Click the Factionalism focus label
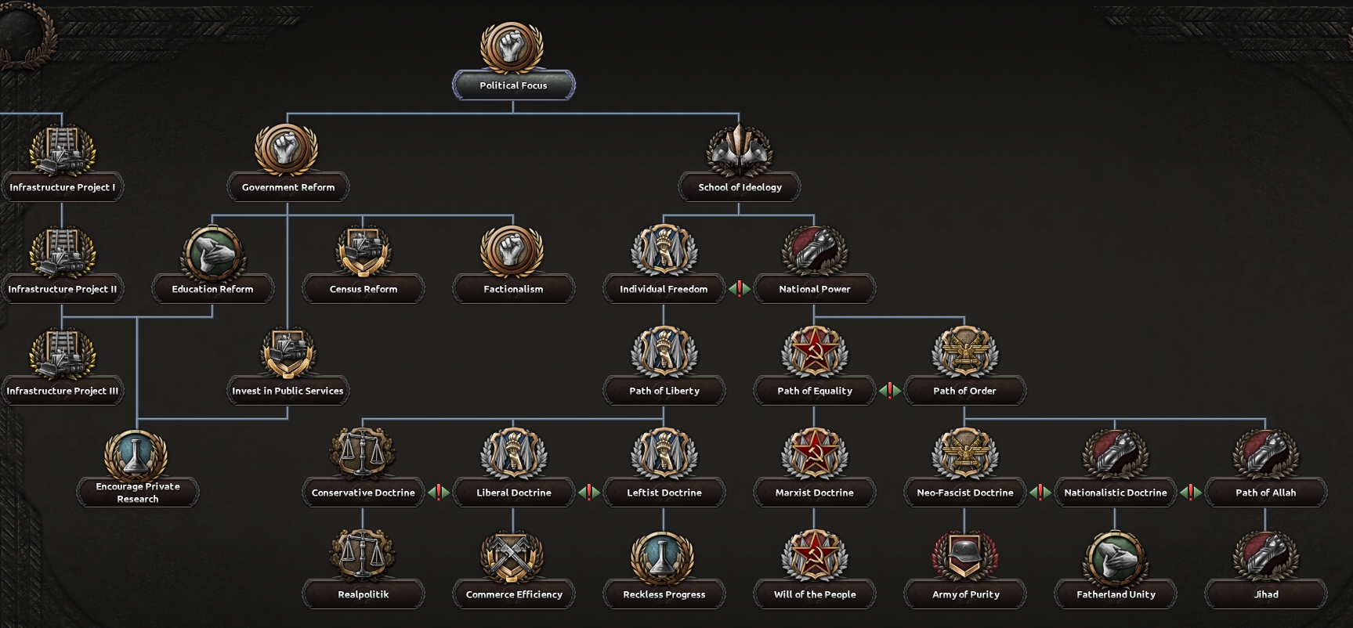 point(513,289)
